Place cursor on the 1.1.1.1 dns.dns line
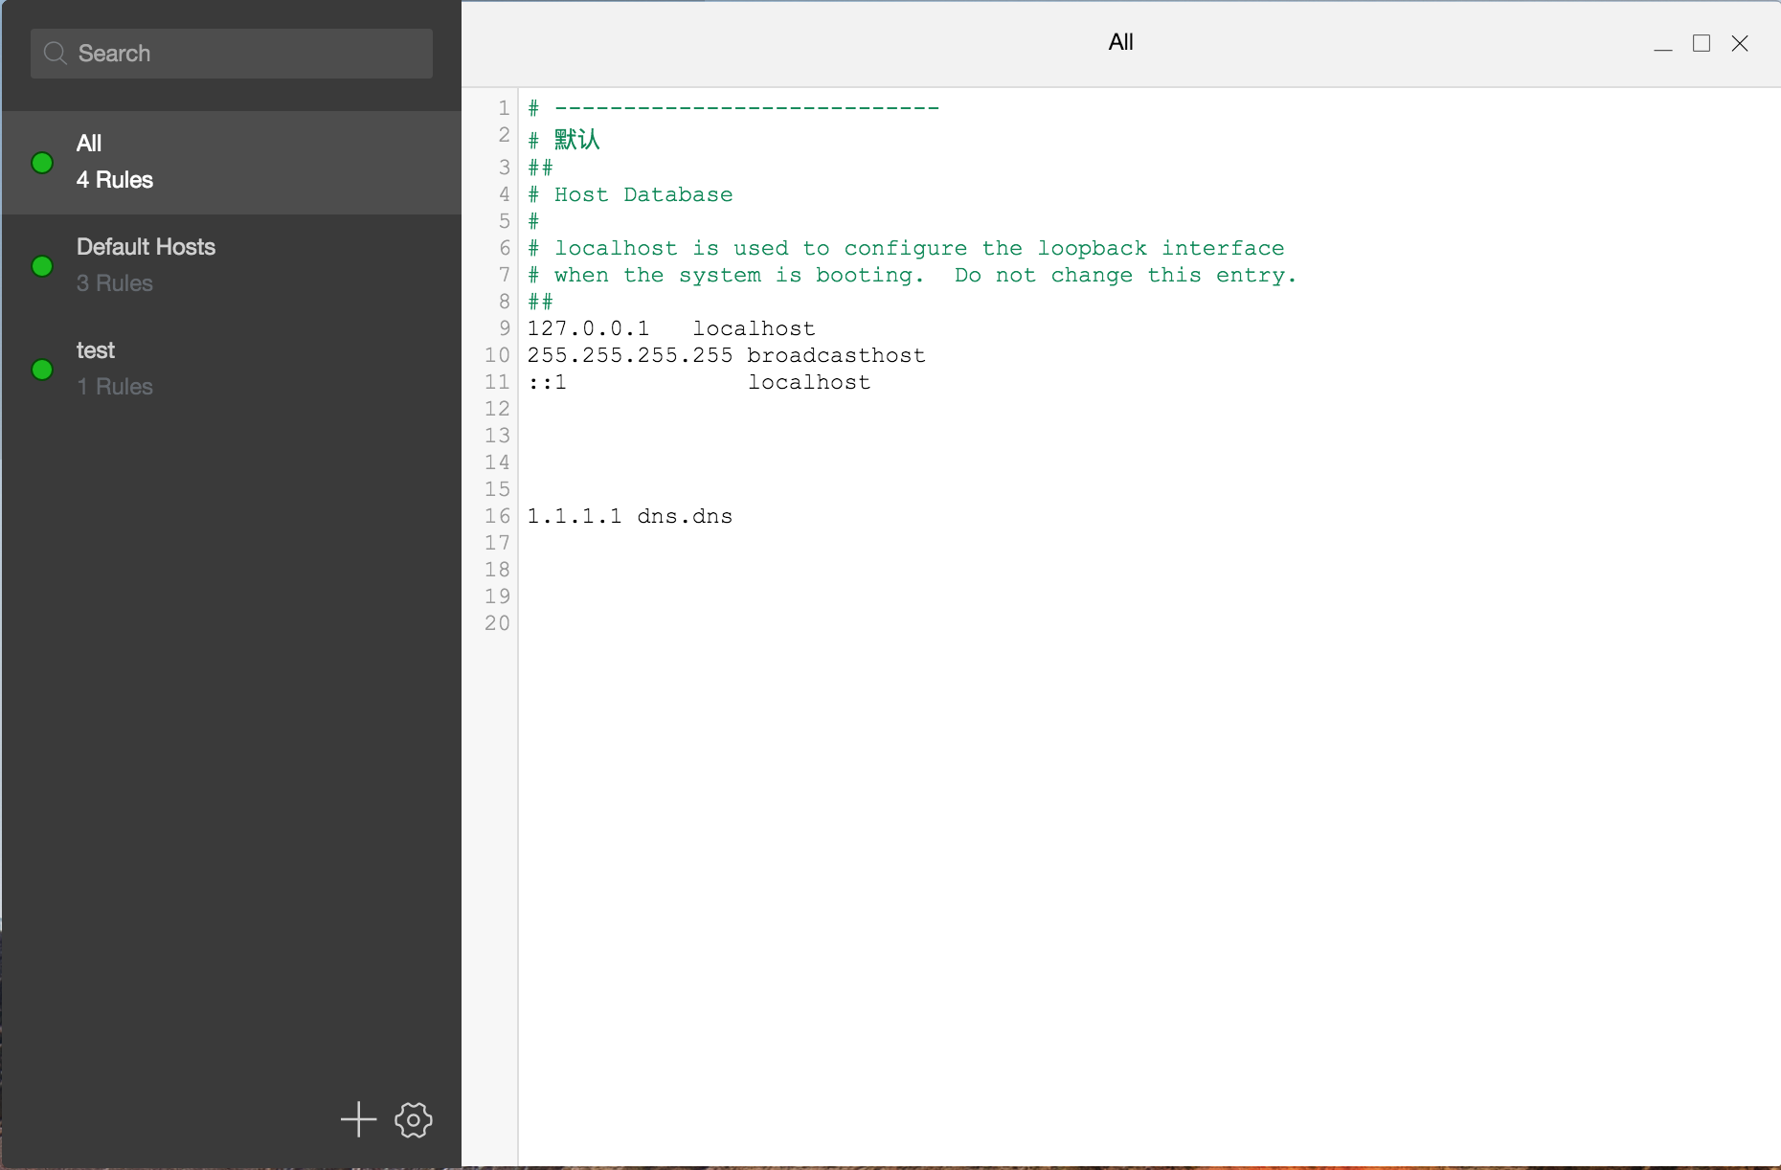The image size is (1781, 1170). [630, 516]
